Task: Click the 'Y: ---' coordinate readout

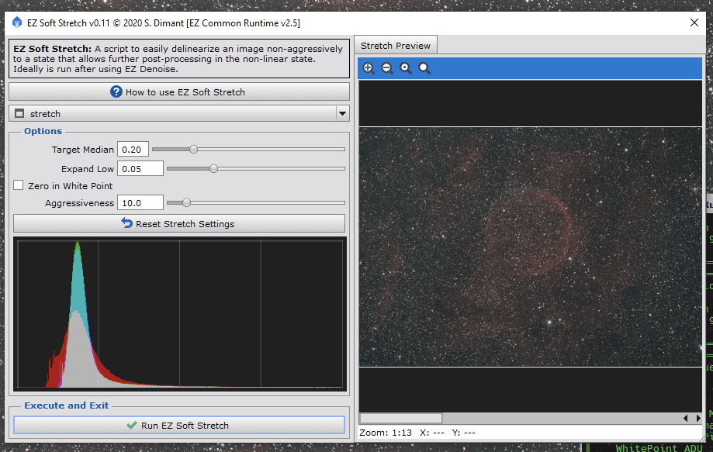Action: tap(463, 433)
